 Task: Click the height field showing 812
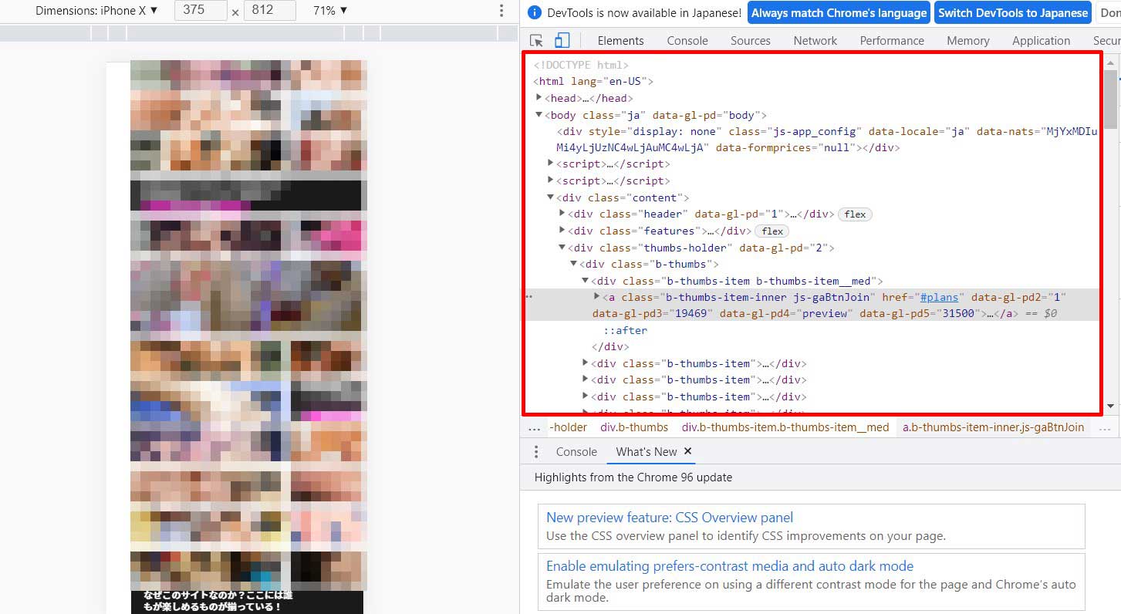point(269,11)
